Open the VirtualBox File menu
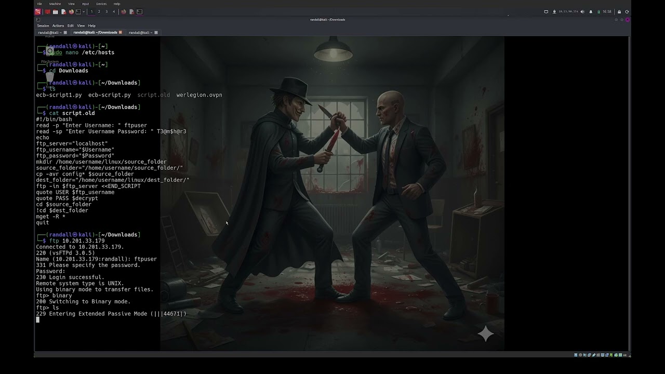665x374 pixels. pos(39,4)
